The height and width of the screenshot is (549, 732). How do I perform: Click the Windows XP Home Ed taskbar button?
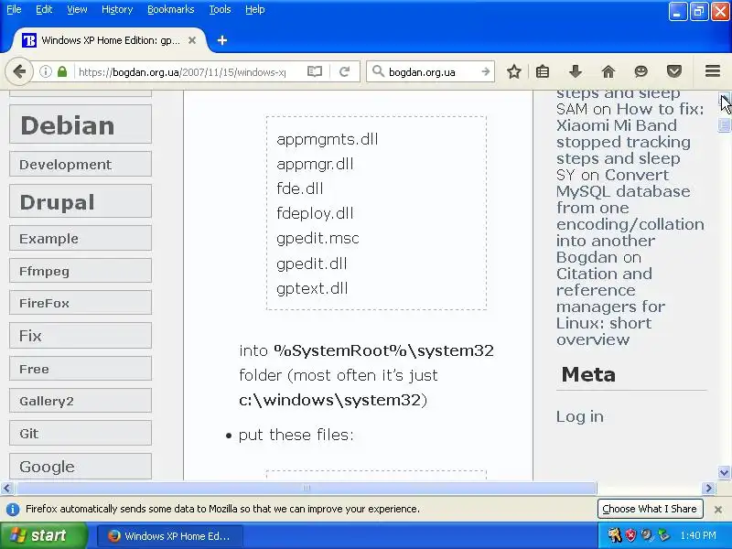click(x=170, y=535)
